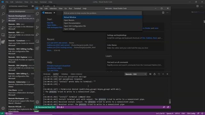
Task: Select Open Recent... action
Action: (x=102, y=20)
